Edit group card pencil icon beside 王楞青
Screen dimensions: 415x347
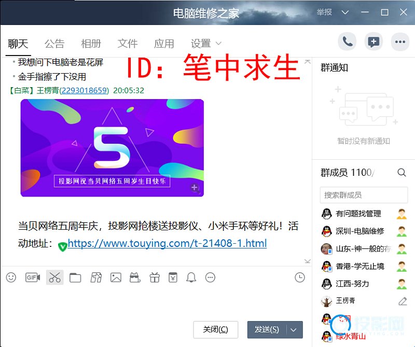403,301
